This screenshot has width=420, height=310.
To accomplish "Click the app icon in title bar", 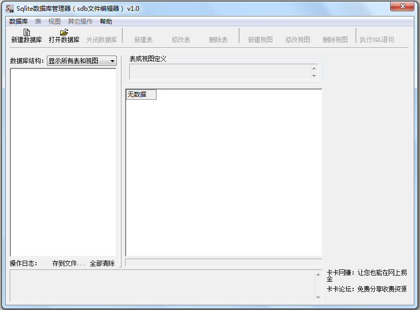I will tap(10, 9).
